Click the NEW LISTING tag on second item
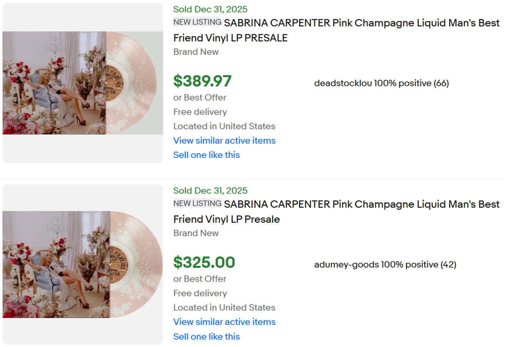This screenshot has height=347, width=521. point(197,203)
